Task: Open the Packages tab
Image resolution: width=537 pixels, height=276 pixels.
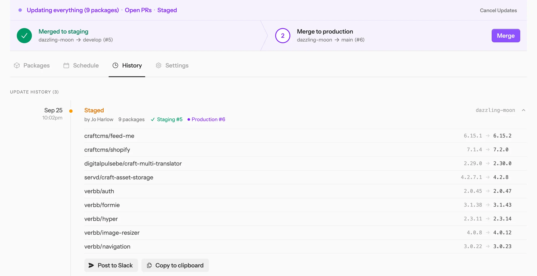Action: (x=32, y=65)
